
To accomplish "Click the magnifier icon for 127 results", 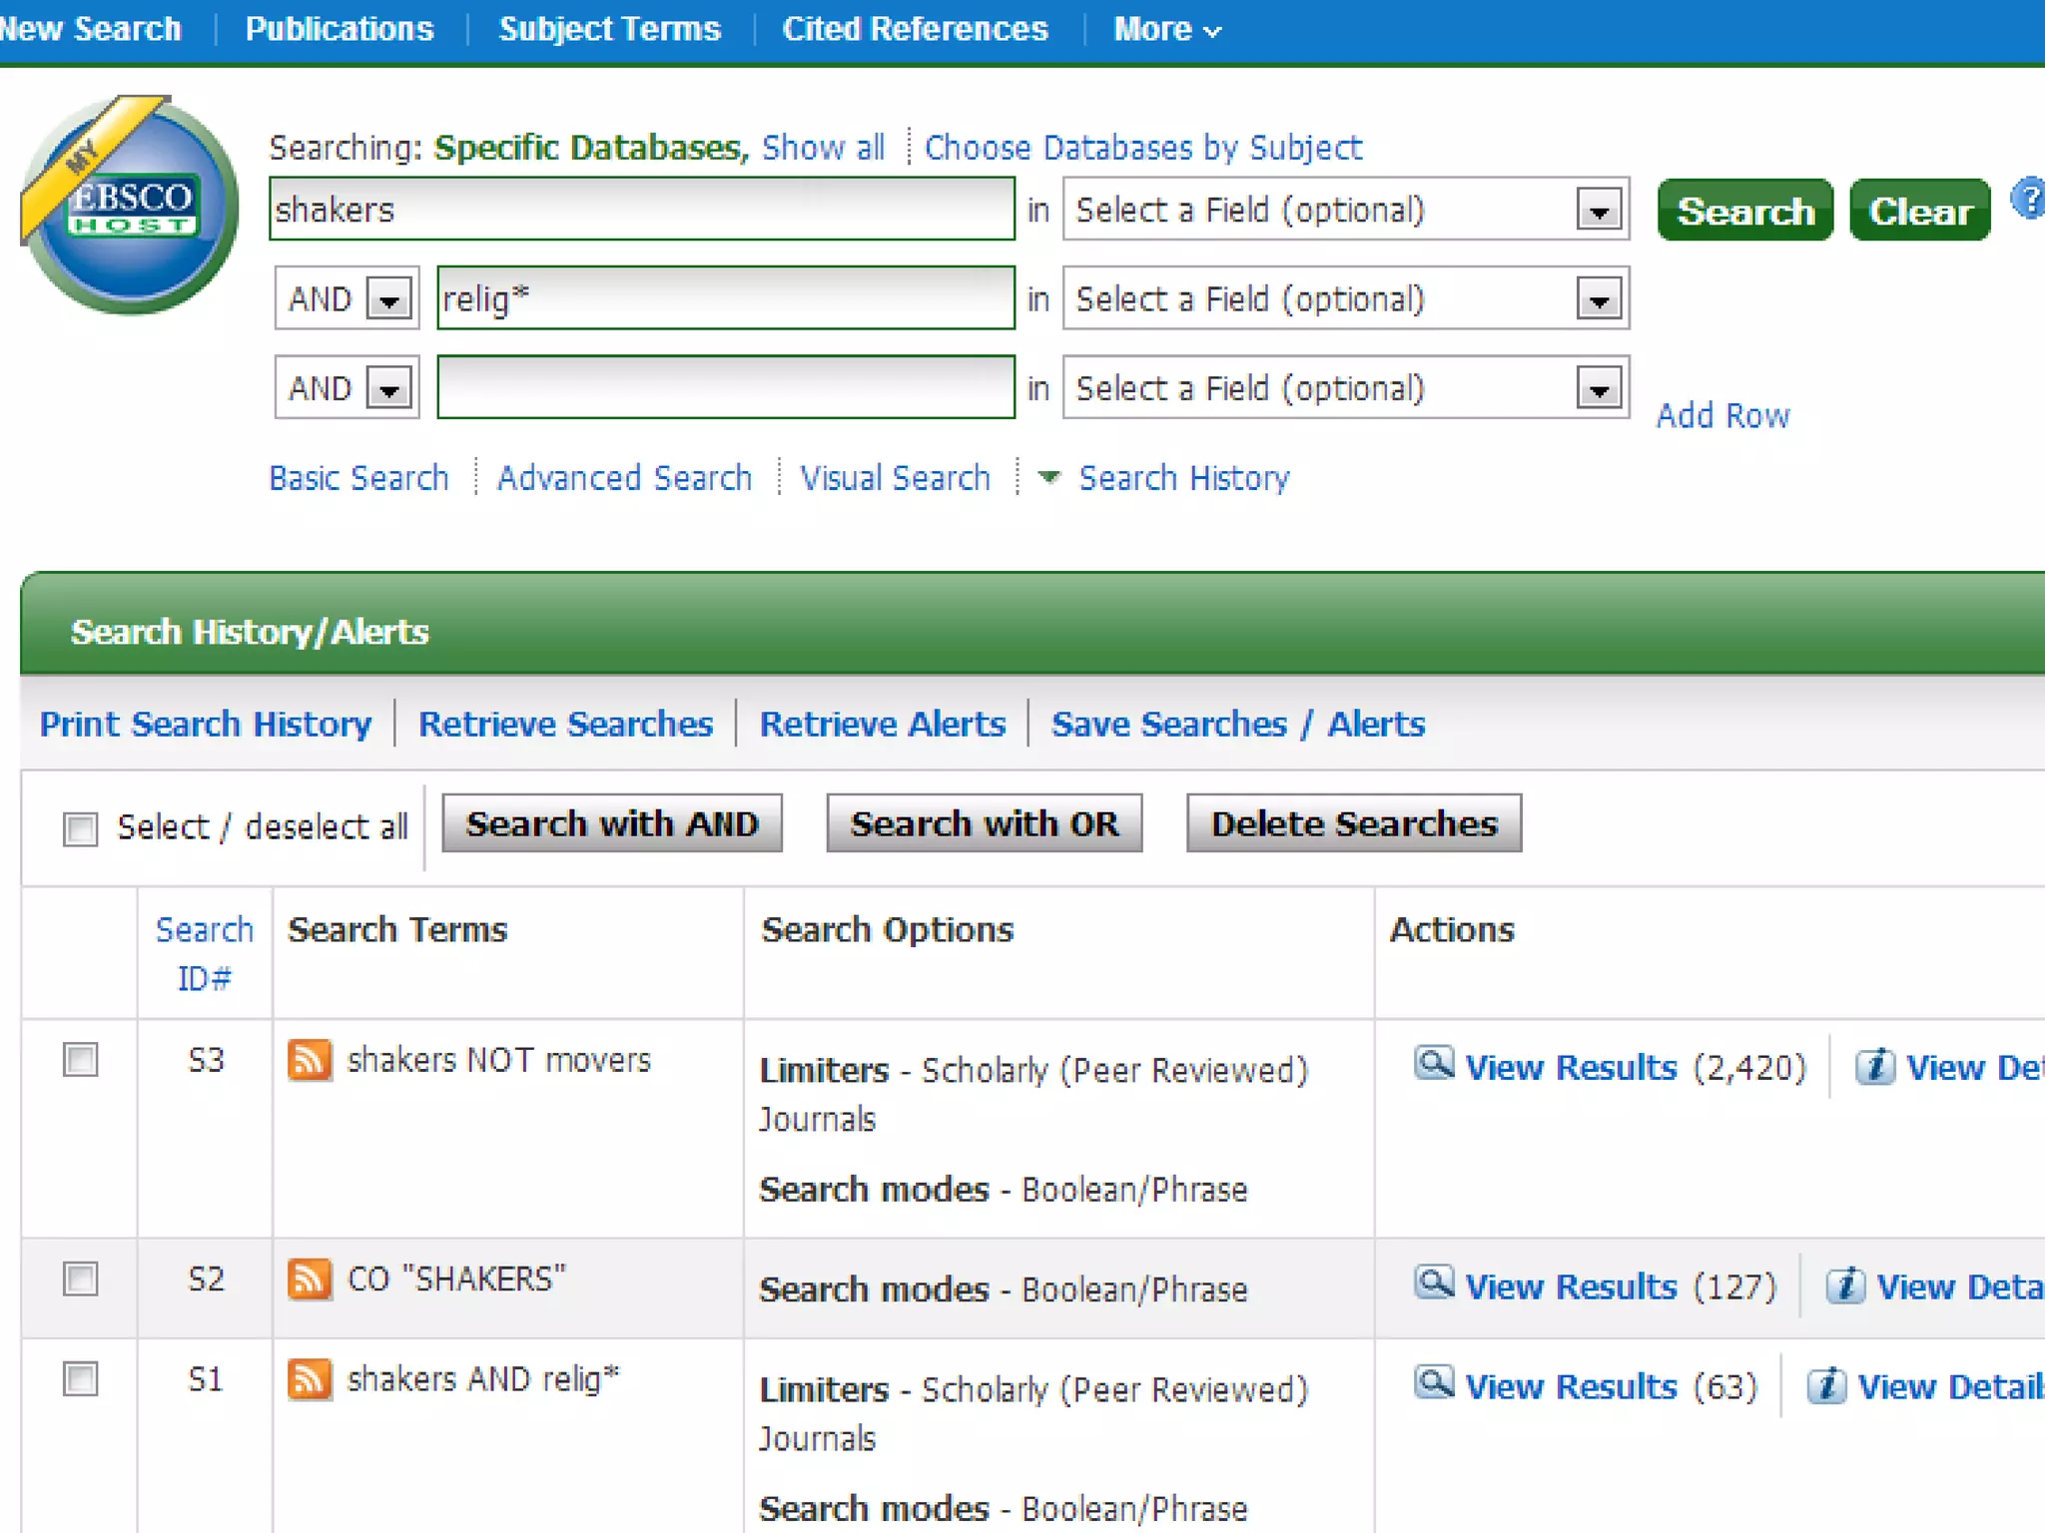I will [x=1434, y=1283].
